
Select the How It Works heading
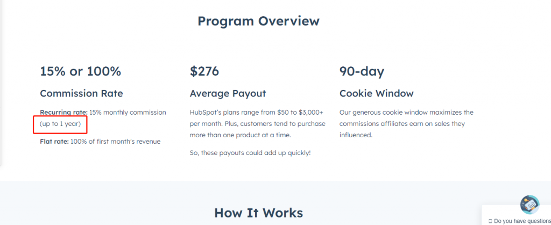point(258,213)
